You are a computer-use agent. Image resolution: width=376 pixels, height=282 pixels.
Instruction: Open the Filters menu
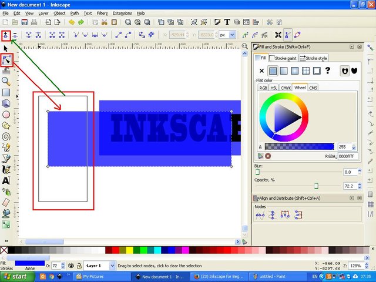(102, 13)
